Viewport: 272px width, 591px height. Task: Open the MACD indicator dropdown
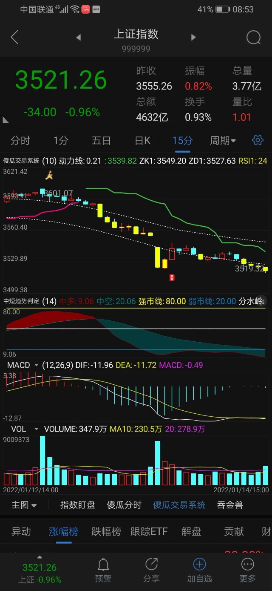(36, 366)
